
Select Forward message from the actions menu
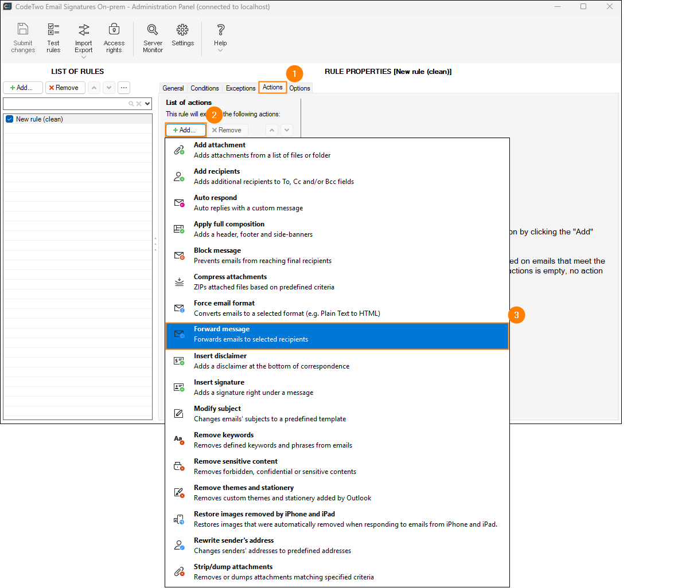coord(337,335)
